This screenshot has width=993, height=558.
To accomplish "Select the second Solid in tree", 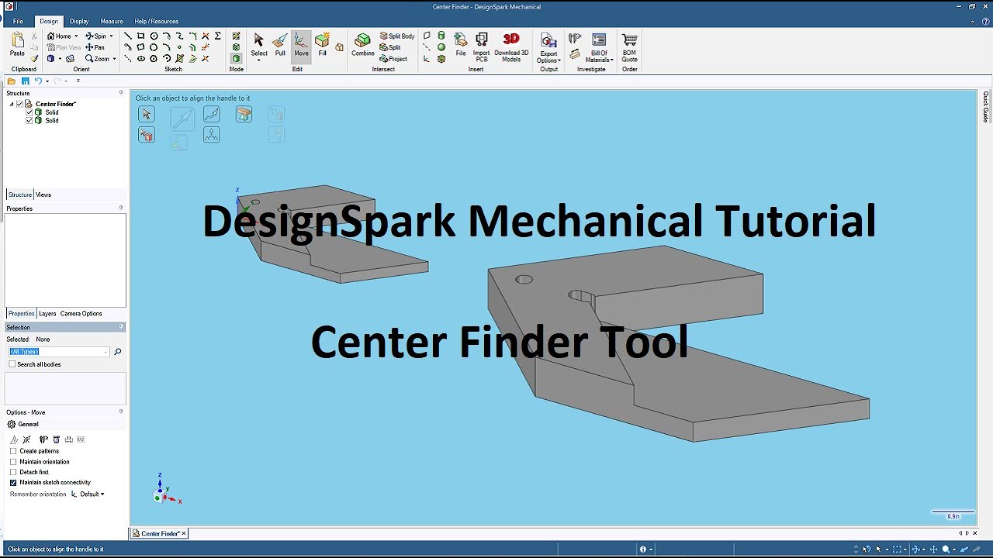I will point(52,121).
